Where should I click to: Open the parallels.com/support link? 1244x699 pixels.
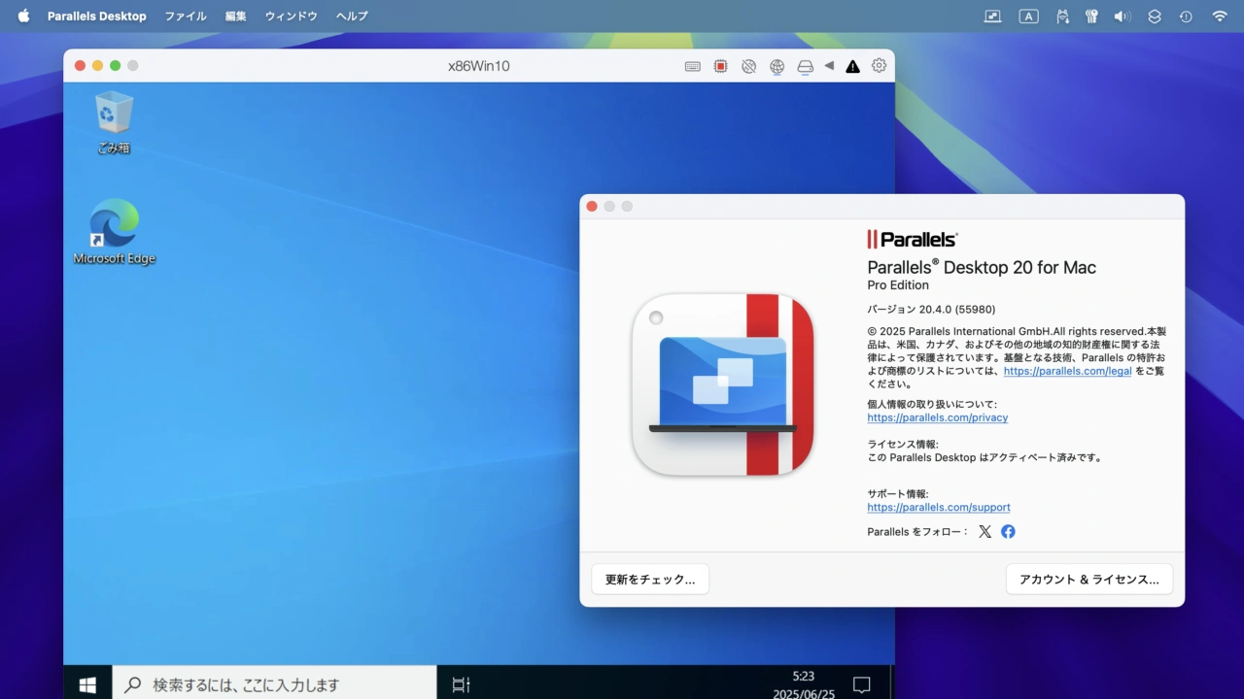click(x=938, y=507)
